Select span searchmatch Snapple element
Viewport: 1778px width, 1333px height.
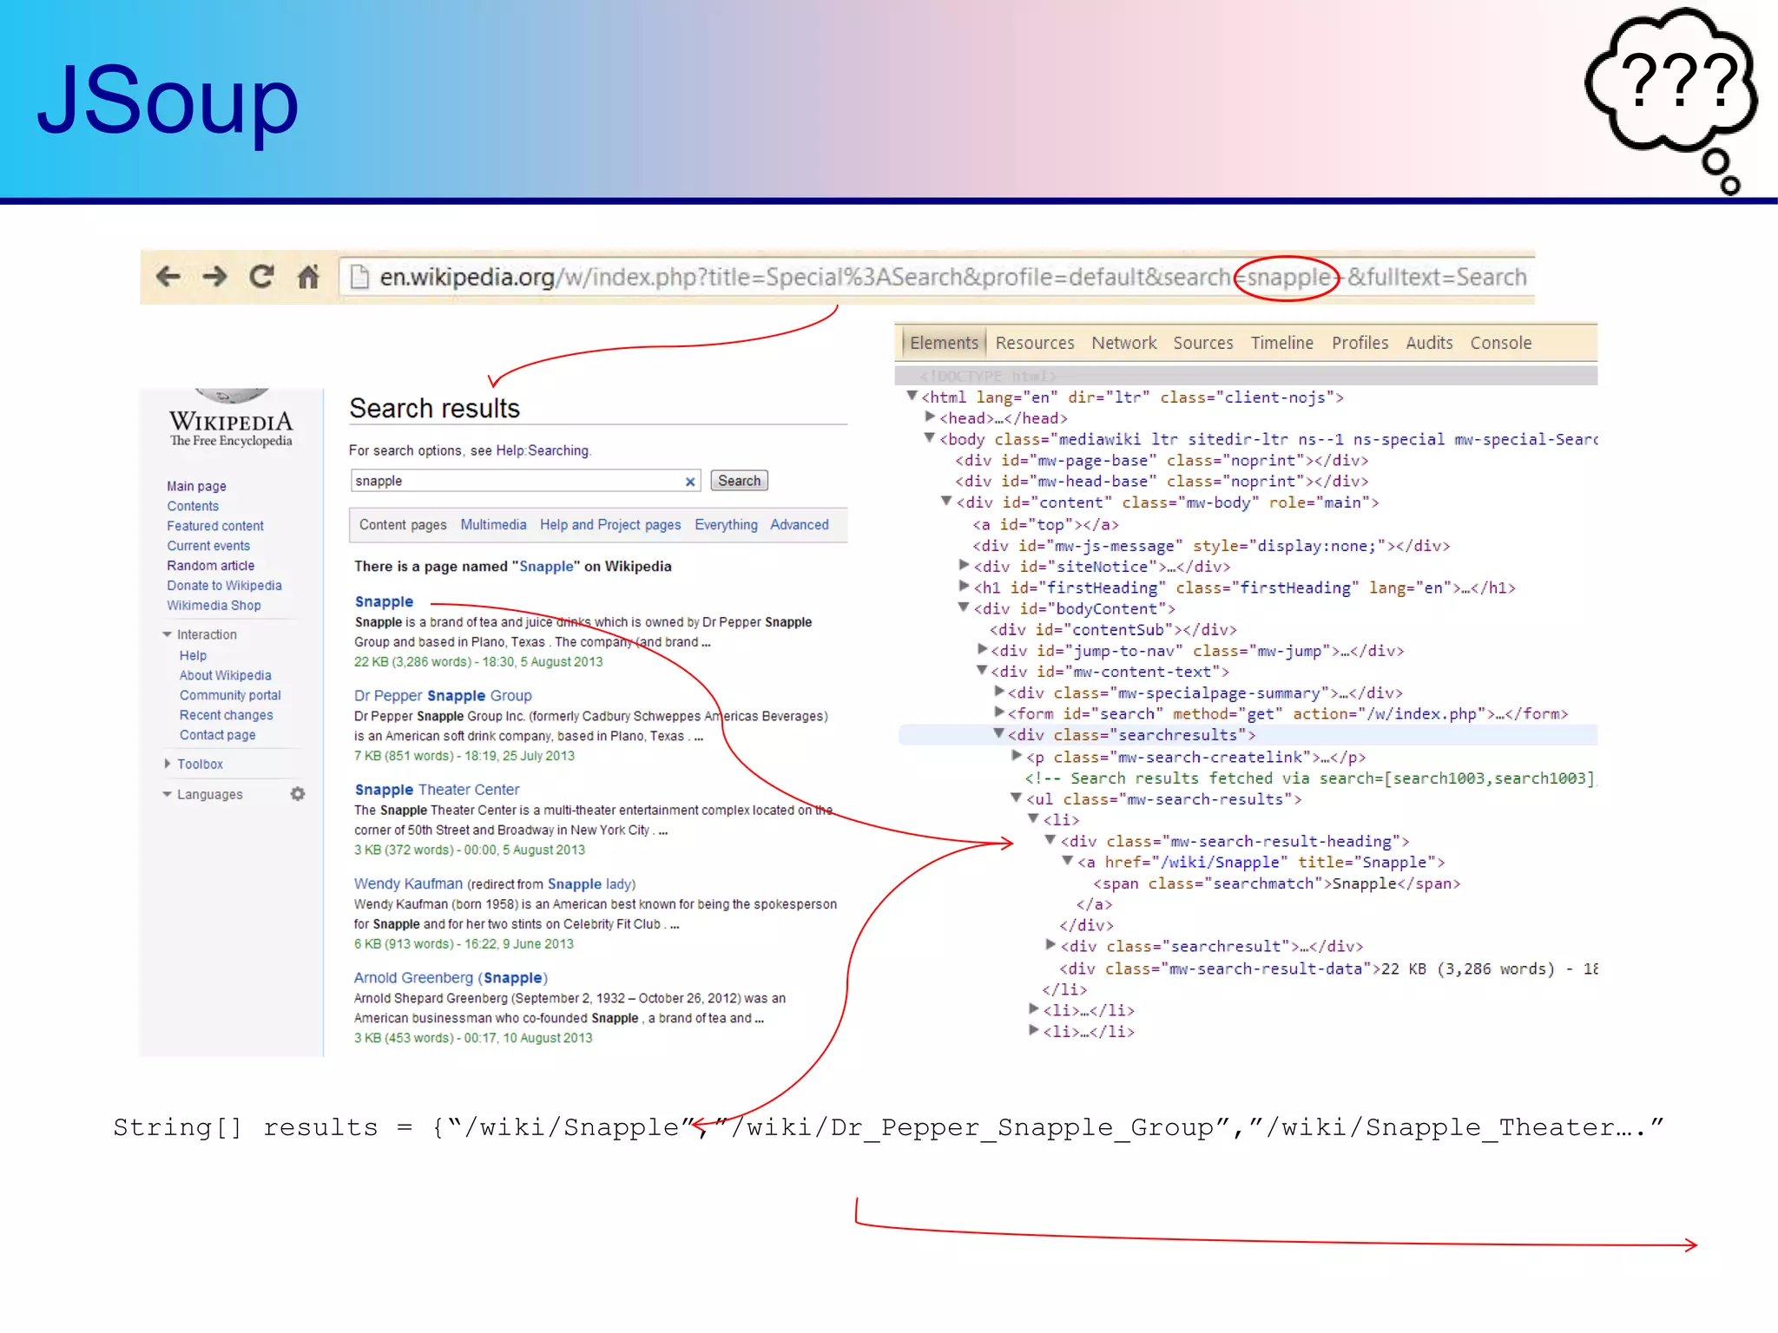tap(1276, 883)
